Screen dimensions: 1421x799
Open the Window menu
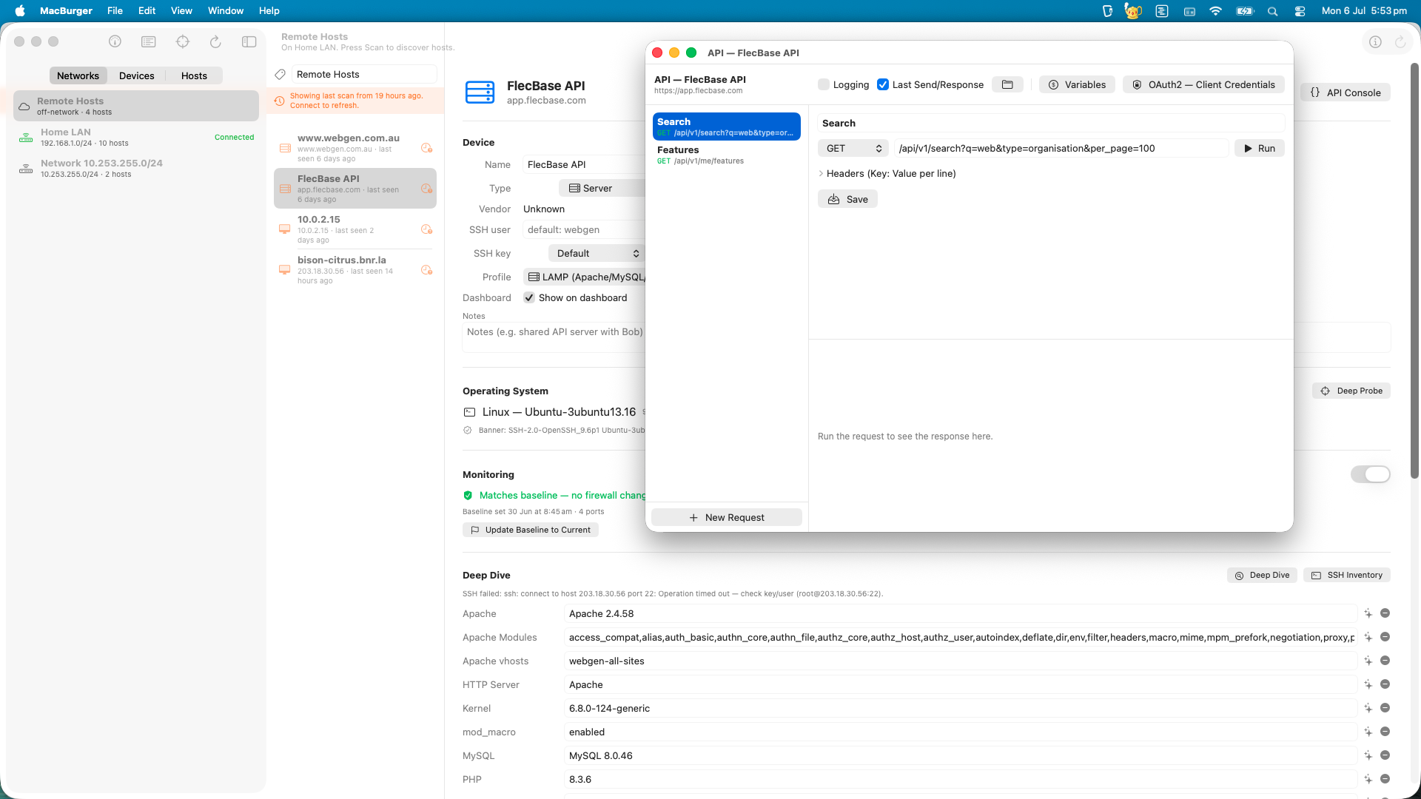point(226,11)
